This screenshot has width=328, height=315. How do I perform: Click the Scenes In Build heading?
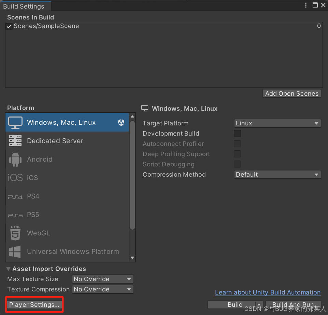tap(30, 17)
